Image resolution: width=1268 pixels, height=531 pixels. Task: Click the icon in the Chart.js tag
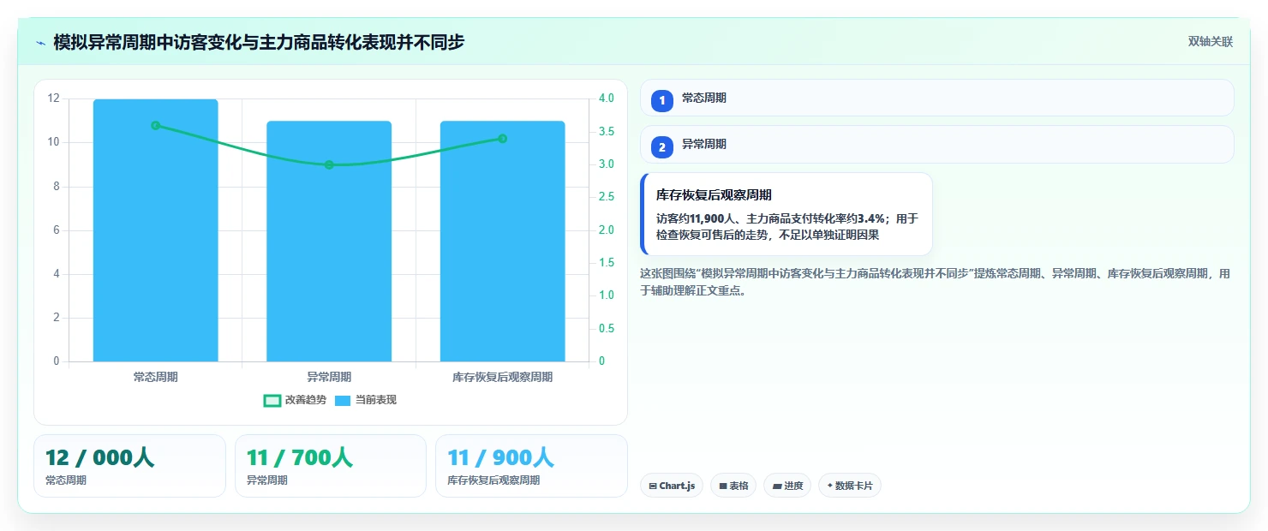pyautogui.click(x=653, y=486)
